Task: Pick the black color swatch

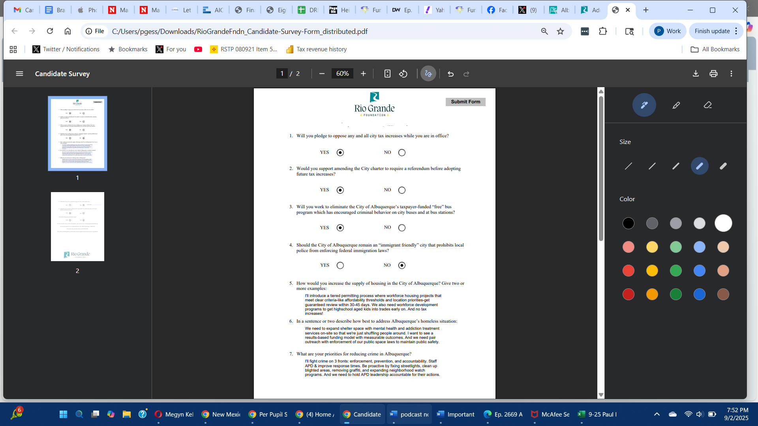Action: pyautogui.click(x=628, y=223)
